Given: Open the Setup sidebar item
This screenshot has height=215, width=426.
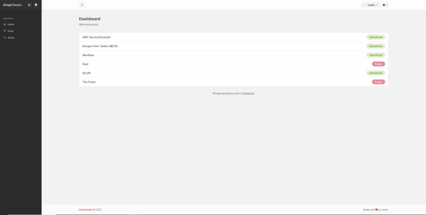Looking at the screenshot, I should [11, 38].
